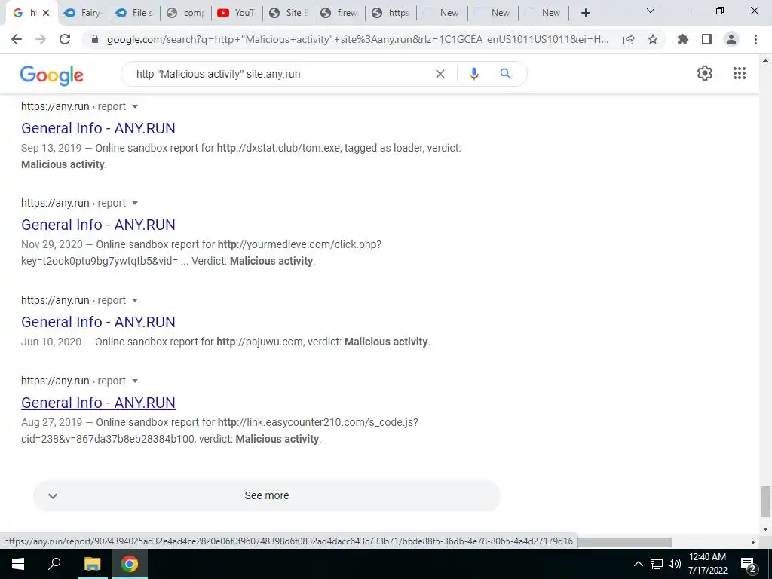Submit search with magnifier icon
The height and width of the screenshot is (579, 772).
coord(505,74)
